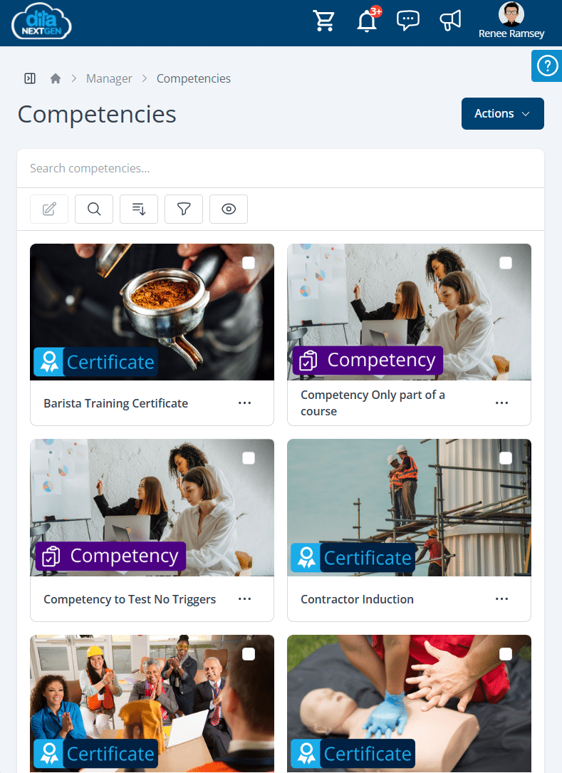The image size is (562, 773).
Task: Click the magnifier search toolbar button
Action: (x=94, y=209)
